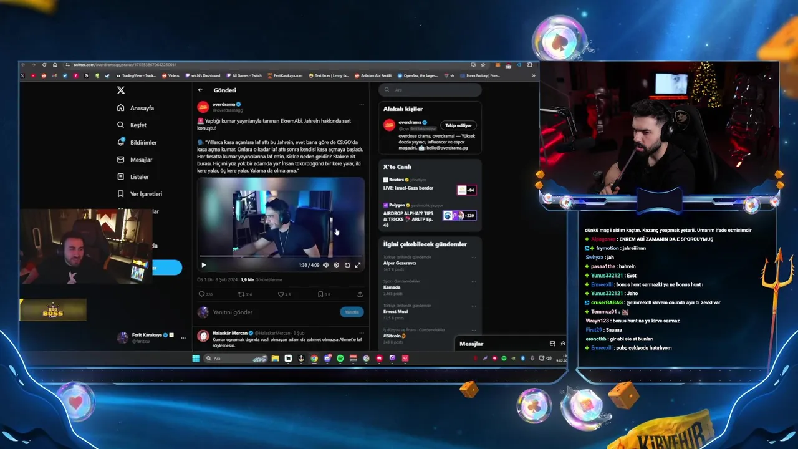Open options for Alper Gezeravcı trend
The height and width of the screenshot is (449, 798).
tap(474, 258)
